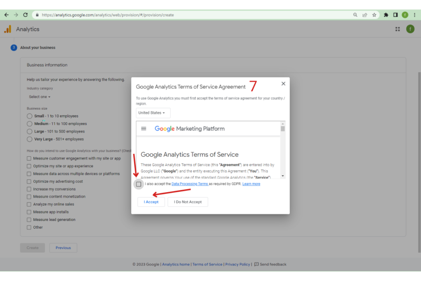Click the I Do Not Accept button

[187, 202]
